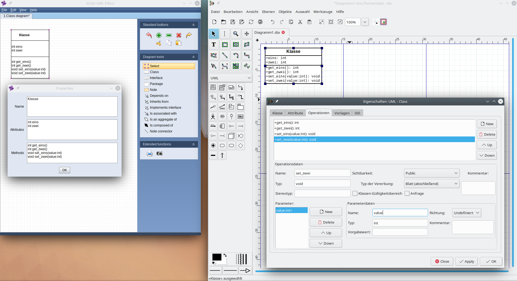Click the Cut scissors icon in Dia toolbar
Image resolution: width=517 pixels, height=281 pixels.
[300, 22]
